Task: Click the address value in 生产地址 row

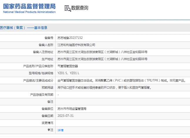Action: (102, 59)
